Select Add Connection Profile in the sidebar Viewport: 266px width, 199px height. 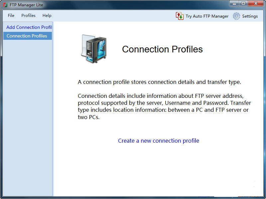[x=28, y=27]
